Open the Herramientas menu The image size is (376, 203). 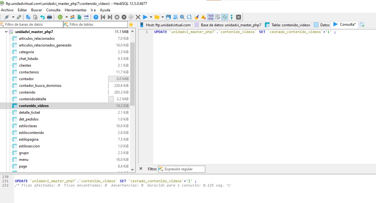[76, 10]
